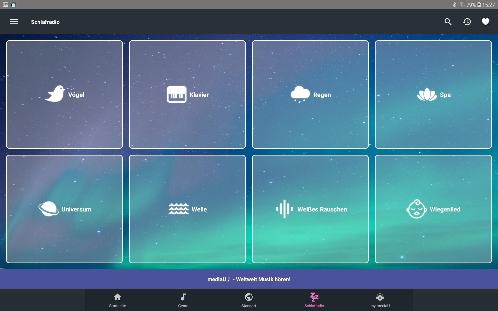Tap the mediaU Weltweit Musik hören banner

(249, 279)
